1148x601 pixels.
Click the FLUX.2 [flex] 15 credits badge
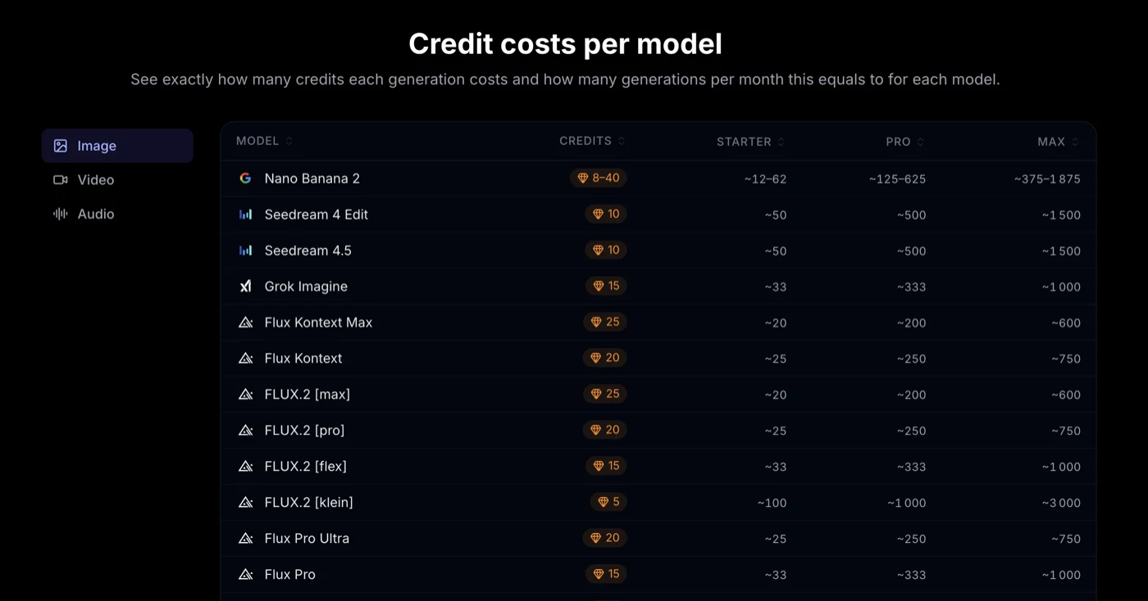click(606, 466)
